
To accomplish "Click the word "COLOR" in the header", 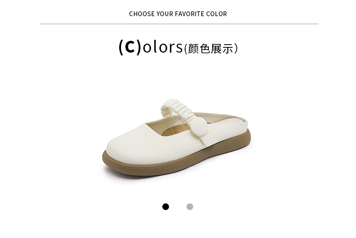I will [x=216, y=14].
